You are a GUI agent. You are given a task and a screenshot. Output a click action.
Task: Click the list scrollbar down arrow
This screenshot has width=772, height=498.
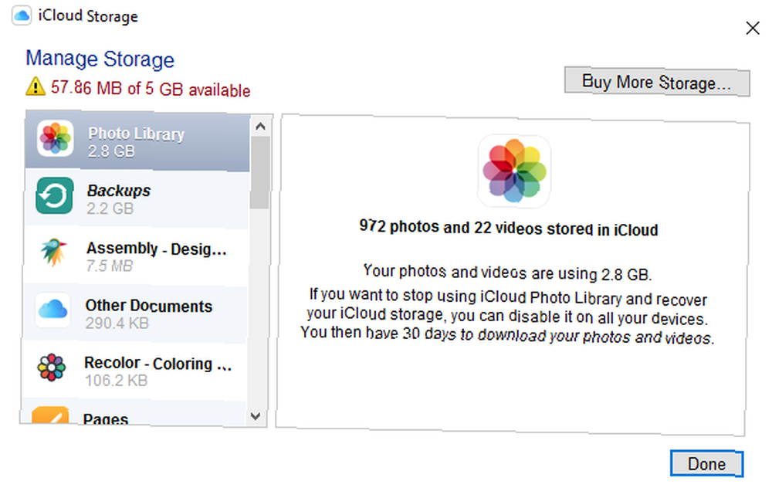[256, 416]
